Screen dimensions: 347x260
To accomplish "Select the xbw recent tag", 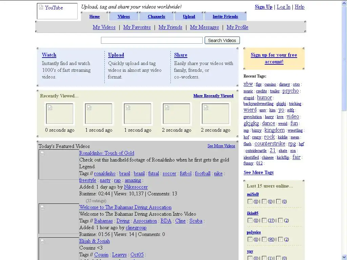I will coord(248,84).
